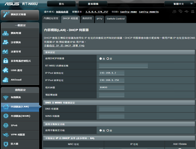Click IP Pool end address field 192.168.1.254
Viewport: 196px width, 149px height.
112,80
